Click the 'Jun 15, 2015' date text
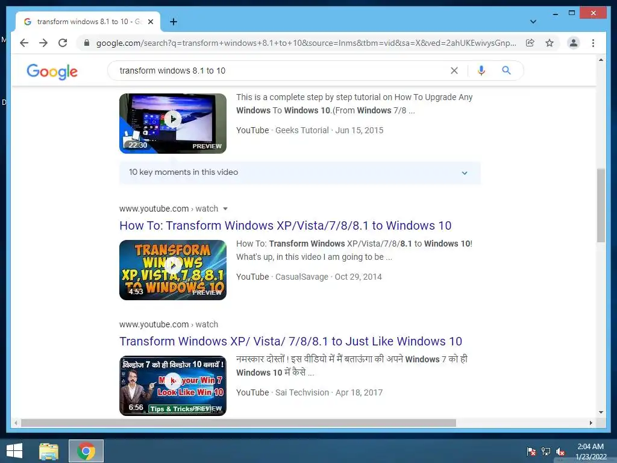 pyautogui.click(x=359, y=130)
